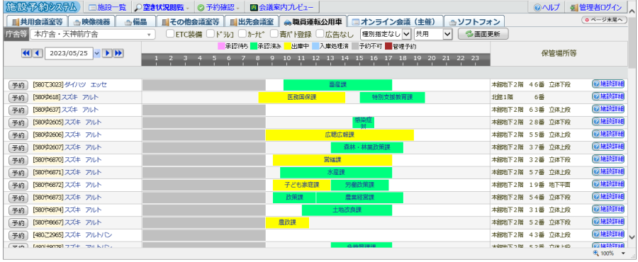Image resolution: width=638 pixels, height=262 pixels.
Task: Switch to the 共用会議室等 tab
Action: coord(37,21)
